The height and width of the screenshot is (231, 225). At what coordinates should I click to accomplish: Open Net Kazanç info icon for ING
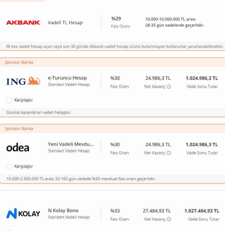169,87
